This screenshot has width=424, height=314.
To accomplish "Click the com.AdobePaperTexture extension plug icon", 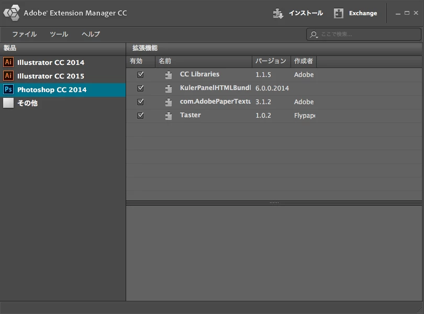I will [x=169, y=102].
